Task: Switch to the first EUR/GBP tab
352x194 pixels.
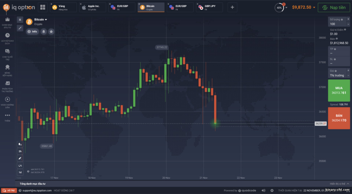Action: pos(122,7)
